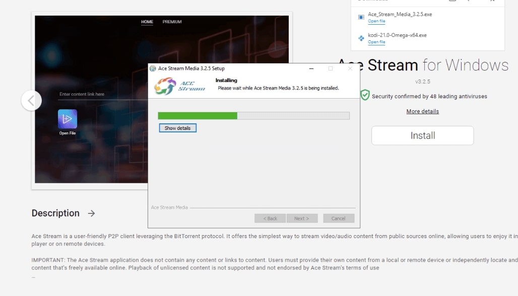
Task: Open file for kodi-21.0-Omega-x64.exe
Action: tap(376, 42)
